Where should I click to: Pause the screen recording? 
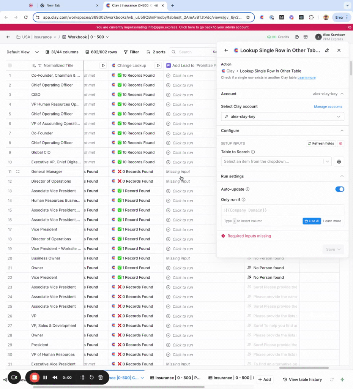click(x=45, y=377)
